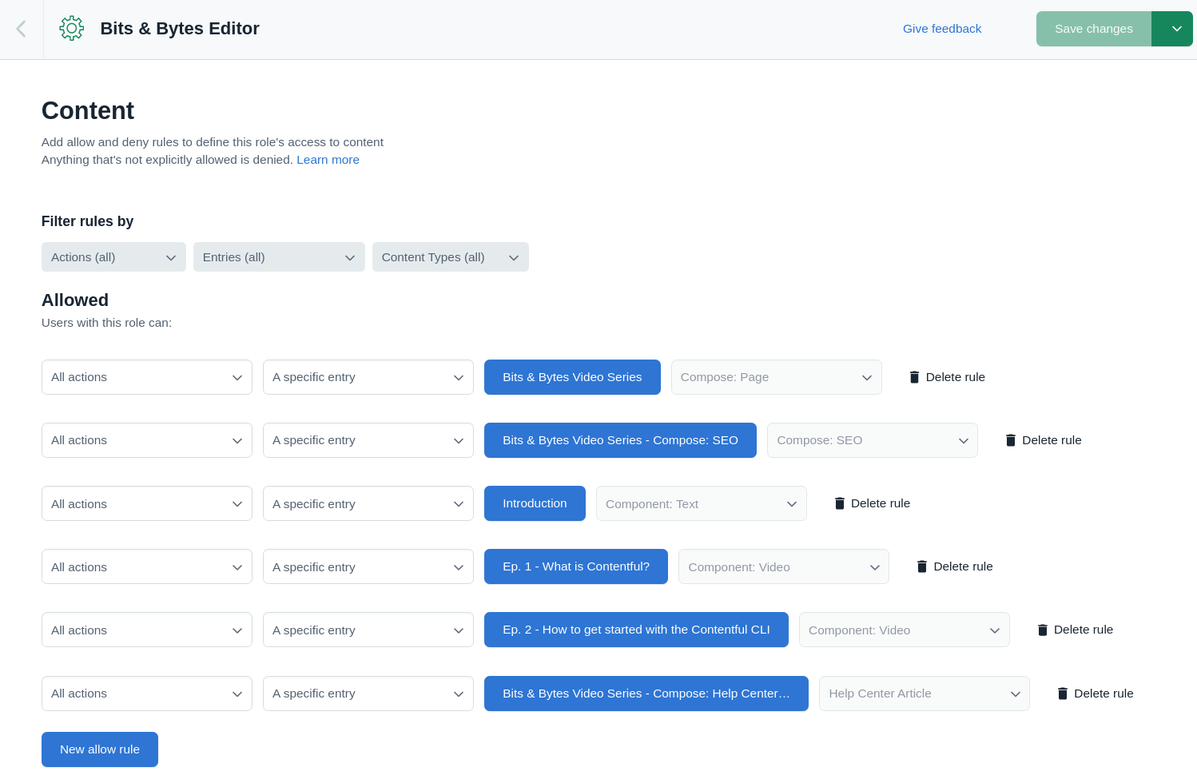Image resolution: width=1197 pixels, height=783 pixels.
Task: Click the Save changes button
Action: pos(1093,28)
